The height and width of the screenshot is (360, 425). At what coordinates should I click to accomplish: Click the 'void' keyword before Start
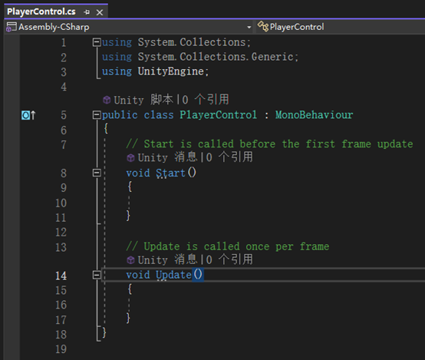point(138,173)
